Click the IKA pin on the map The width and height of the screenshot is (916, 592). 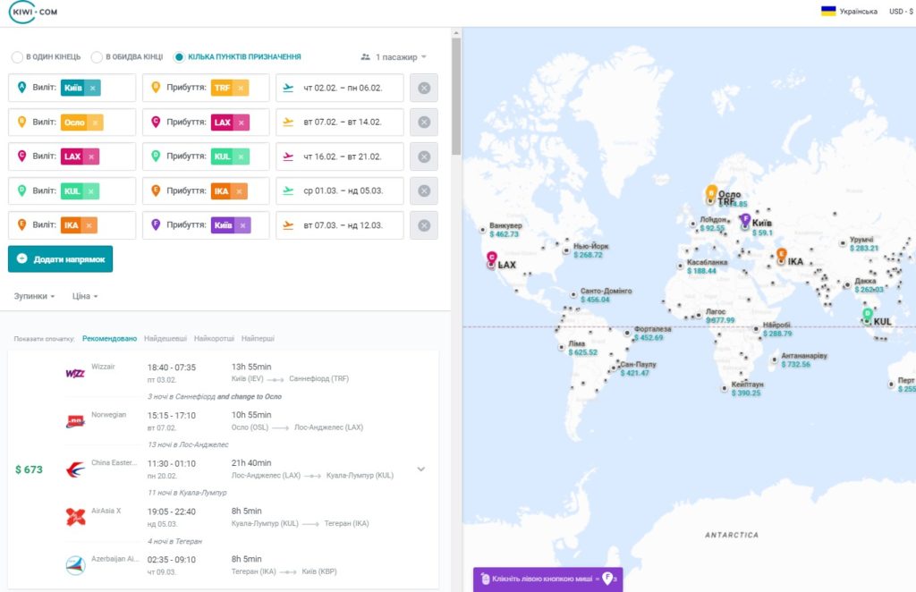tap(781, 256)
